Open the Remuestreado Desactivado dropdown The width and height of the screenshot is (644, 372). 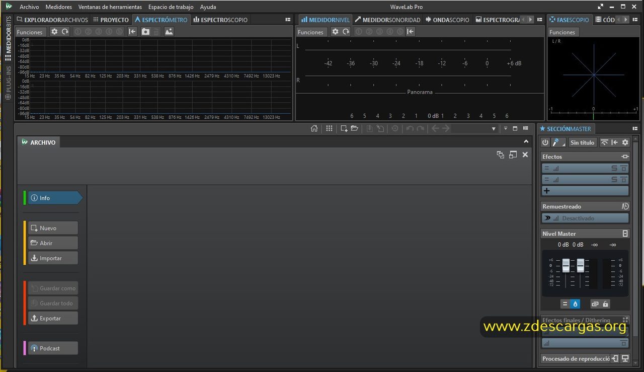(x=585, y=218)
